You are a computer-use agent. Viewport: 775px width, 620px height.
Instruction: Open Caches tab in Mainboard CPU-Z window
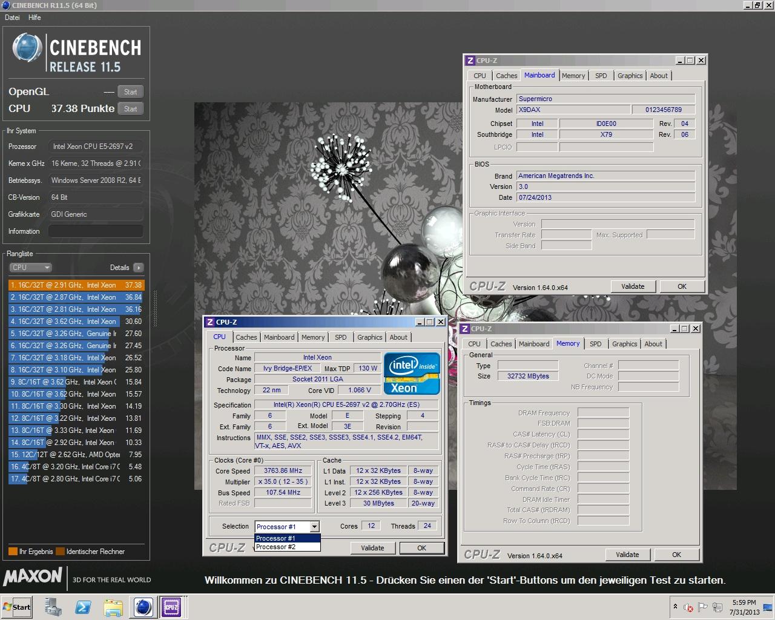(507, 76)
